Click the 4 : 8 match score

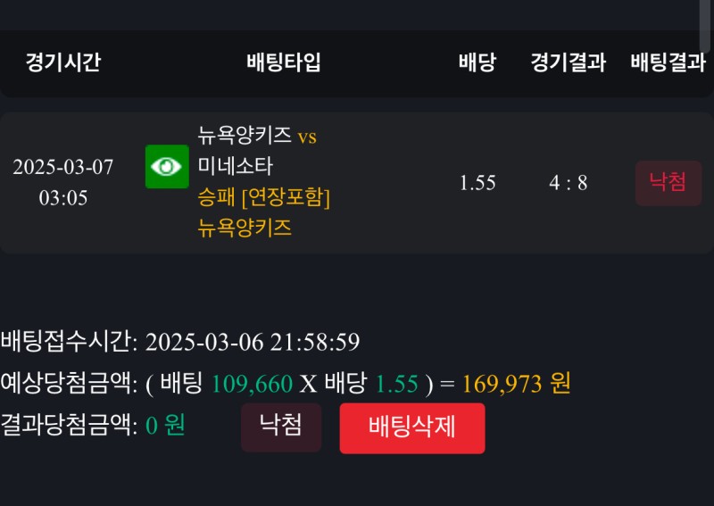[x=568, y=183]
